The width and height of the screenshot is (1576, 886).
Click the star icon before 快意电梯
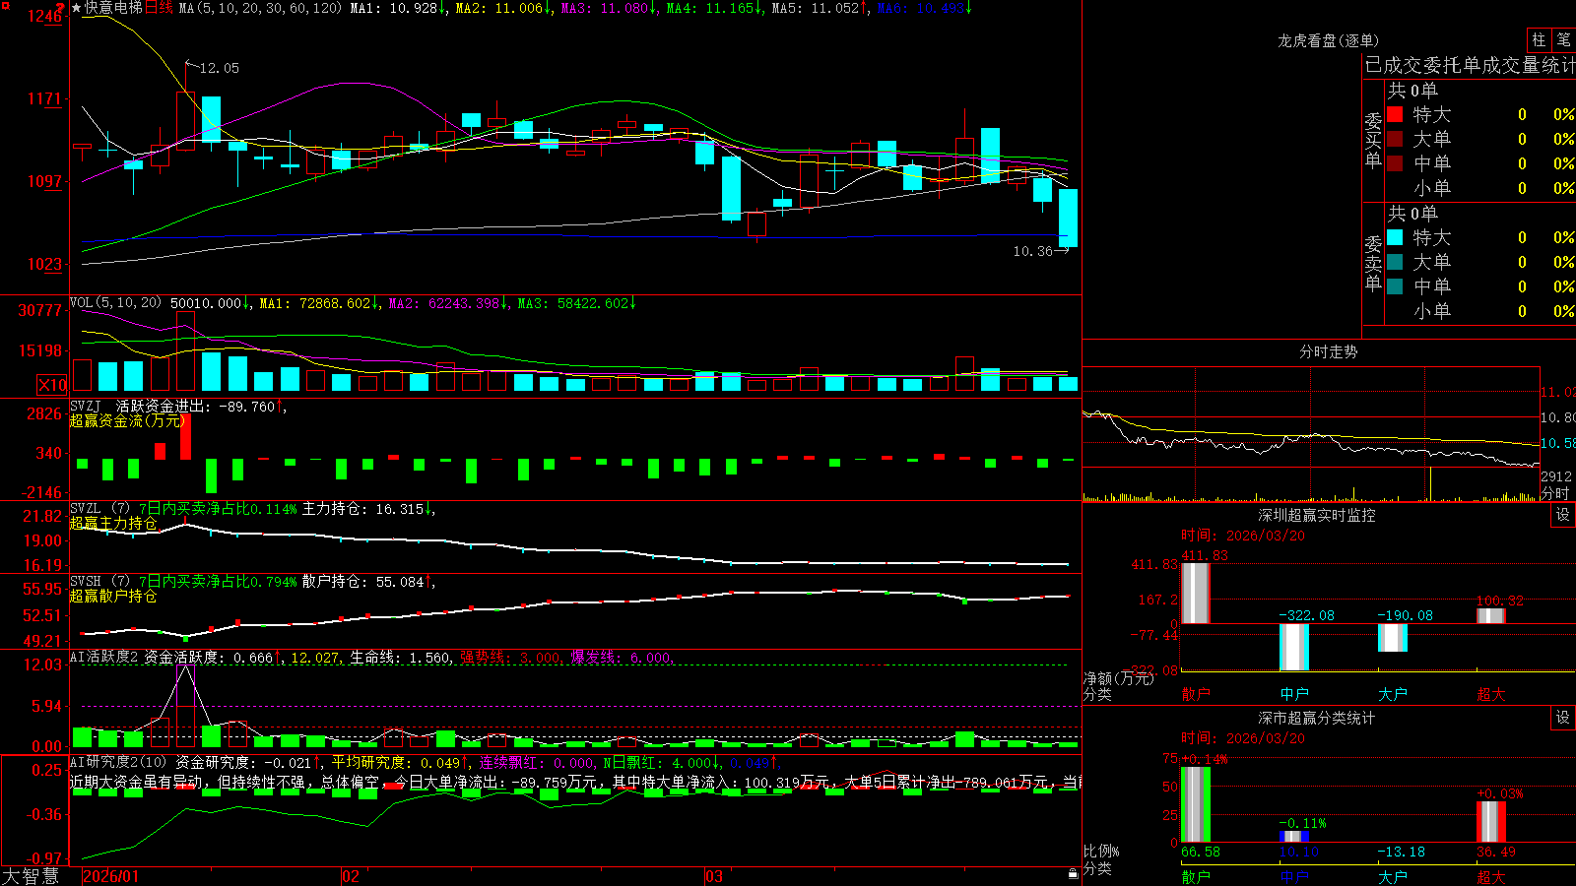[x=77, y=8]
